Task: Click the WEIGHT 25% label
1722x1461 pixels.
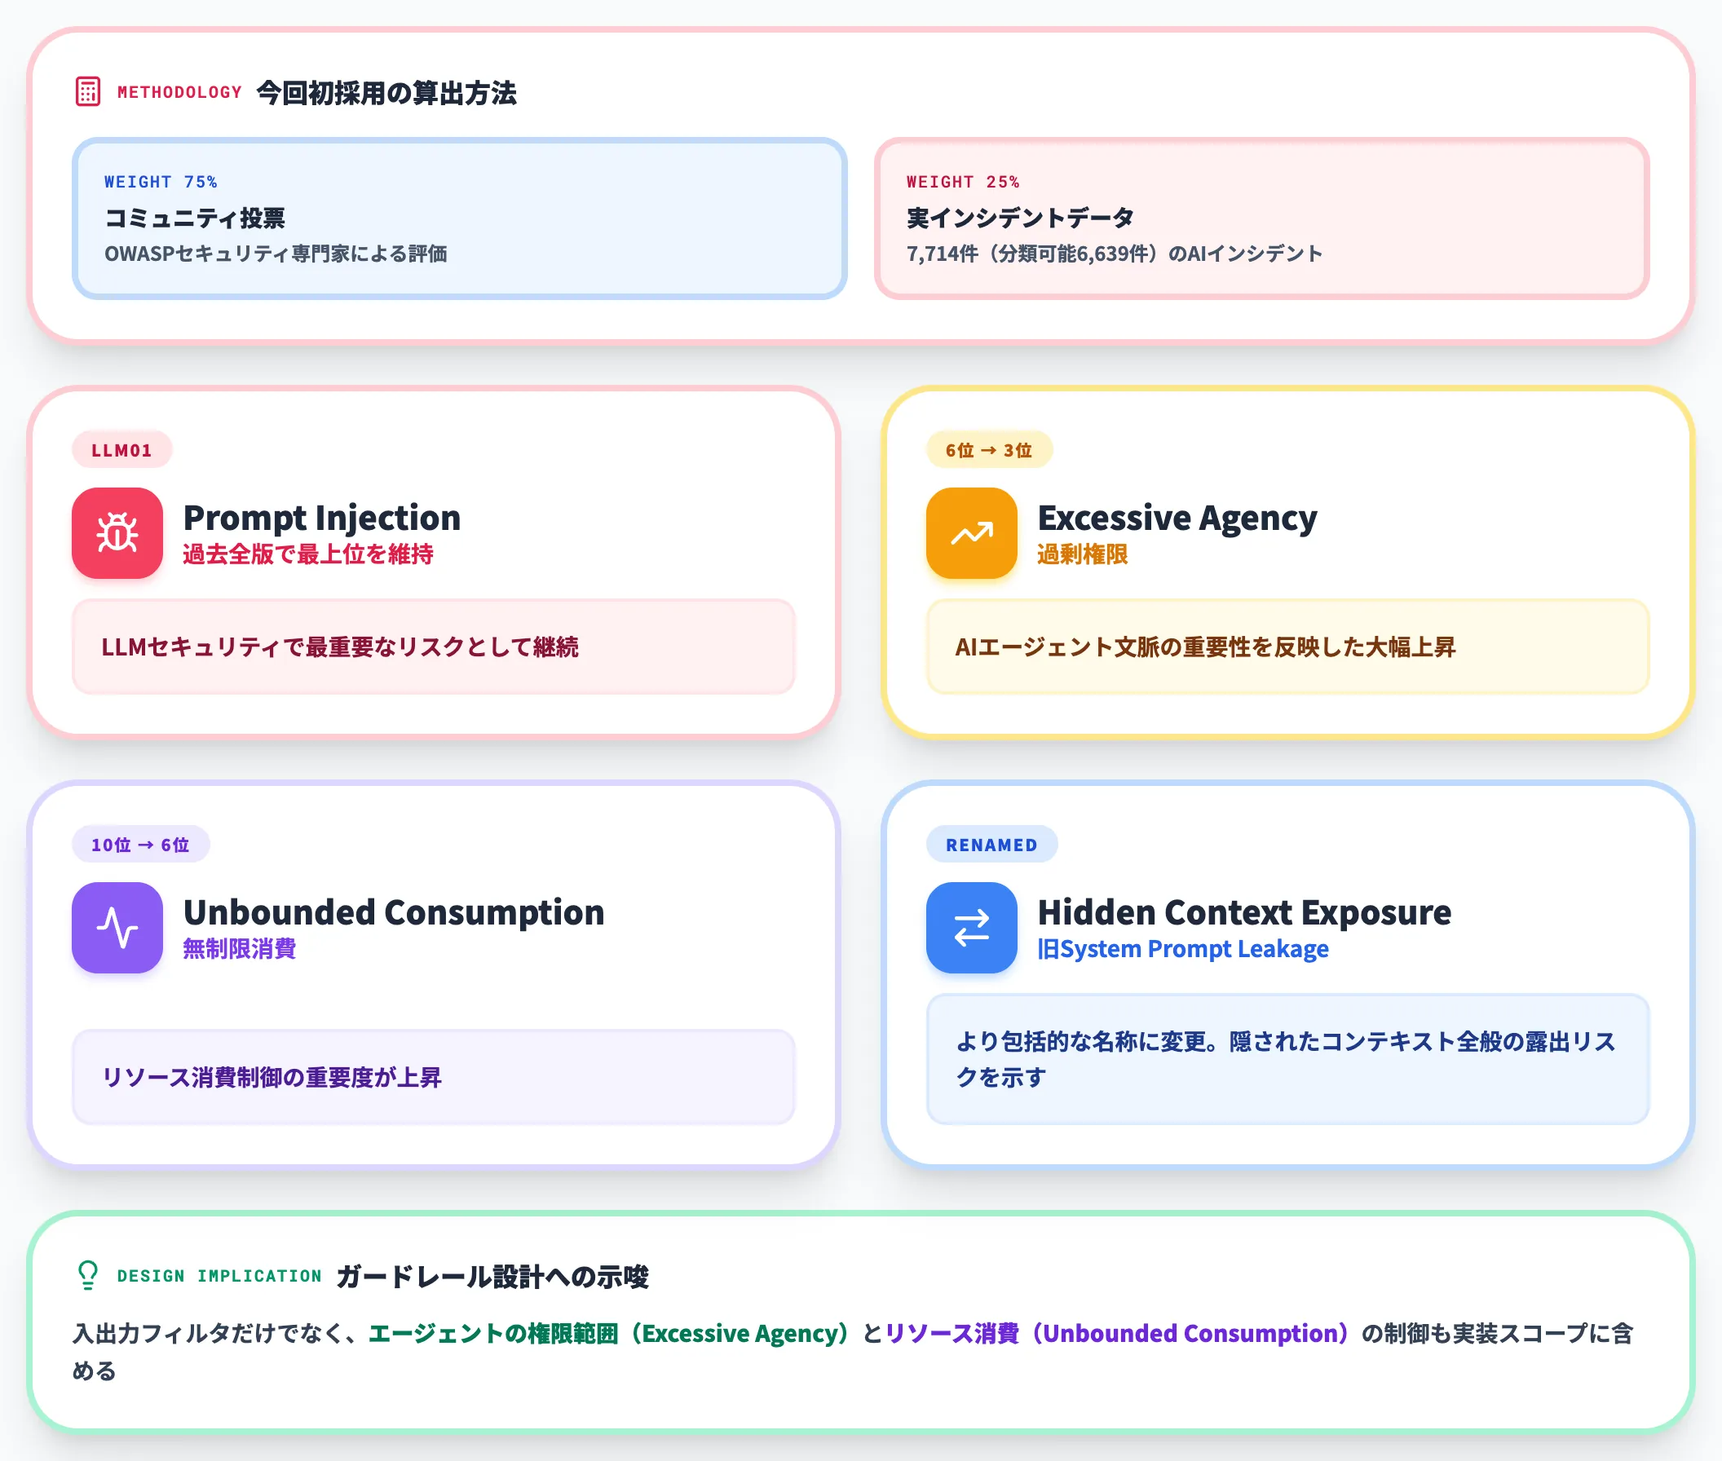Action: pyautogui.click(x=963, y=181)
